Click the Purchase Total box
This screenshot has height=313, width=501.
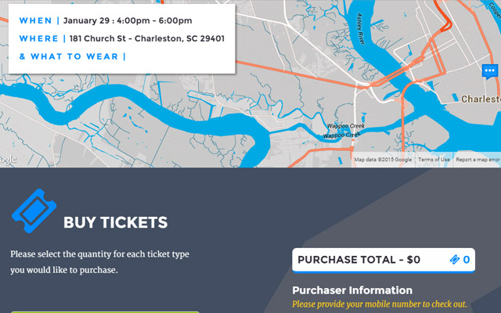tap(384, 260)
